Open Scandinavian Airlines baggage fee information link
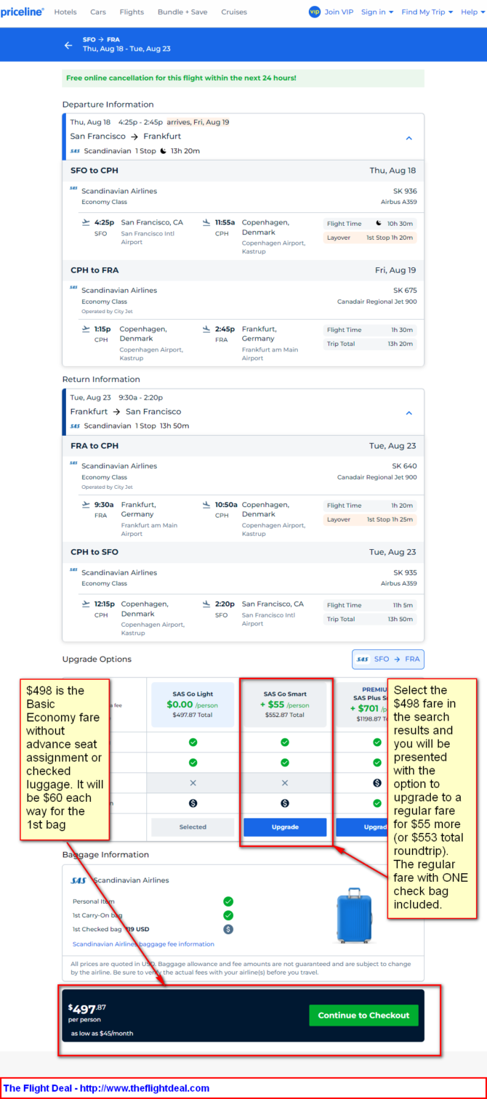This screenshot has width=487, height=1099. [x=143, y=944]
